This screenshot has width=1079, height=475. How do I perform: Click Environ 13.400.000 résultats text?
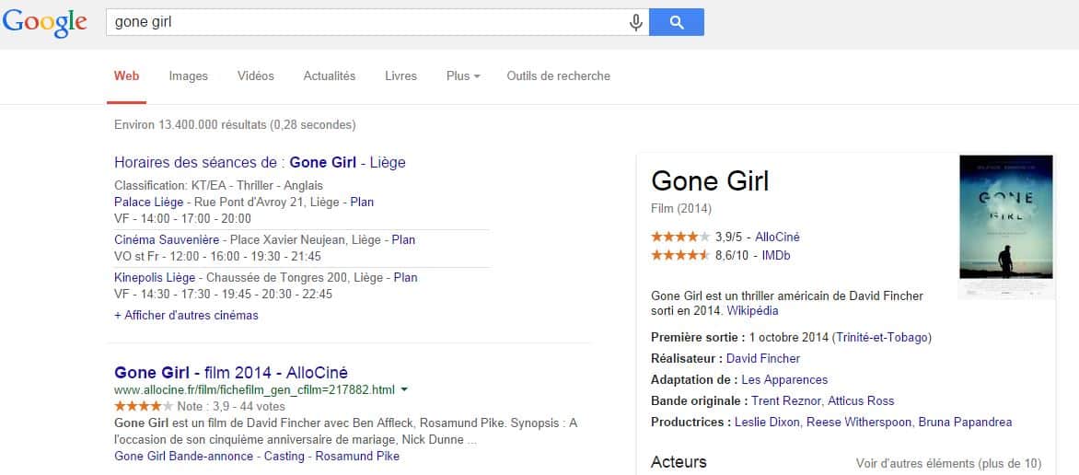(x=235, y=125)
